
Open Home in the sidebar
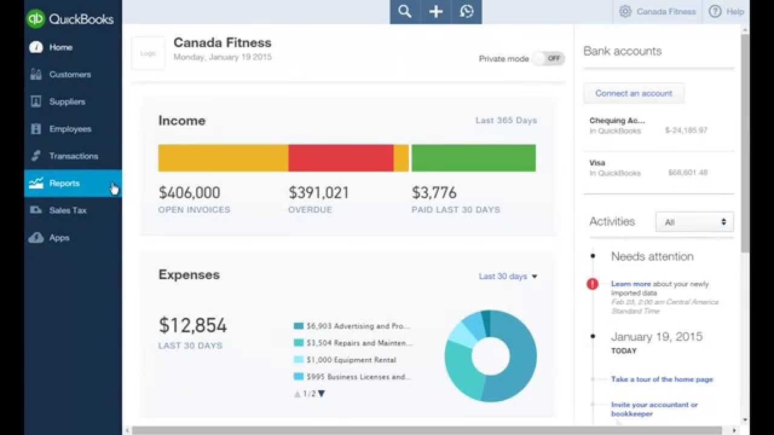pos(73,47)
